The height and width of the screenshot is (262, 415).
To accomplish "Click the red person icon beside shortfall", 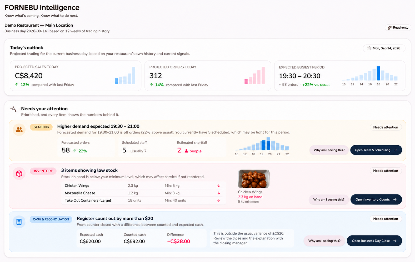I will pos(186,151).
